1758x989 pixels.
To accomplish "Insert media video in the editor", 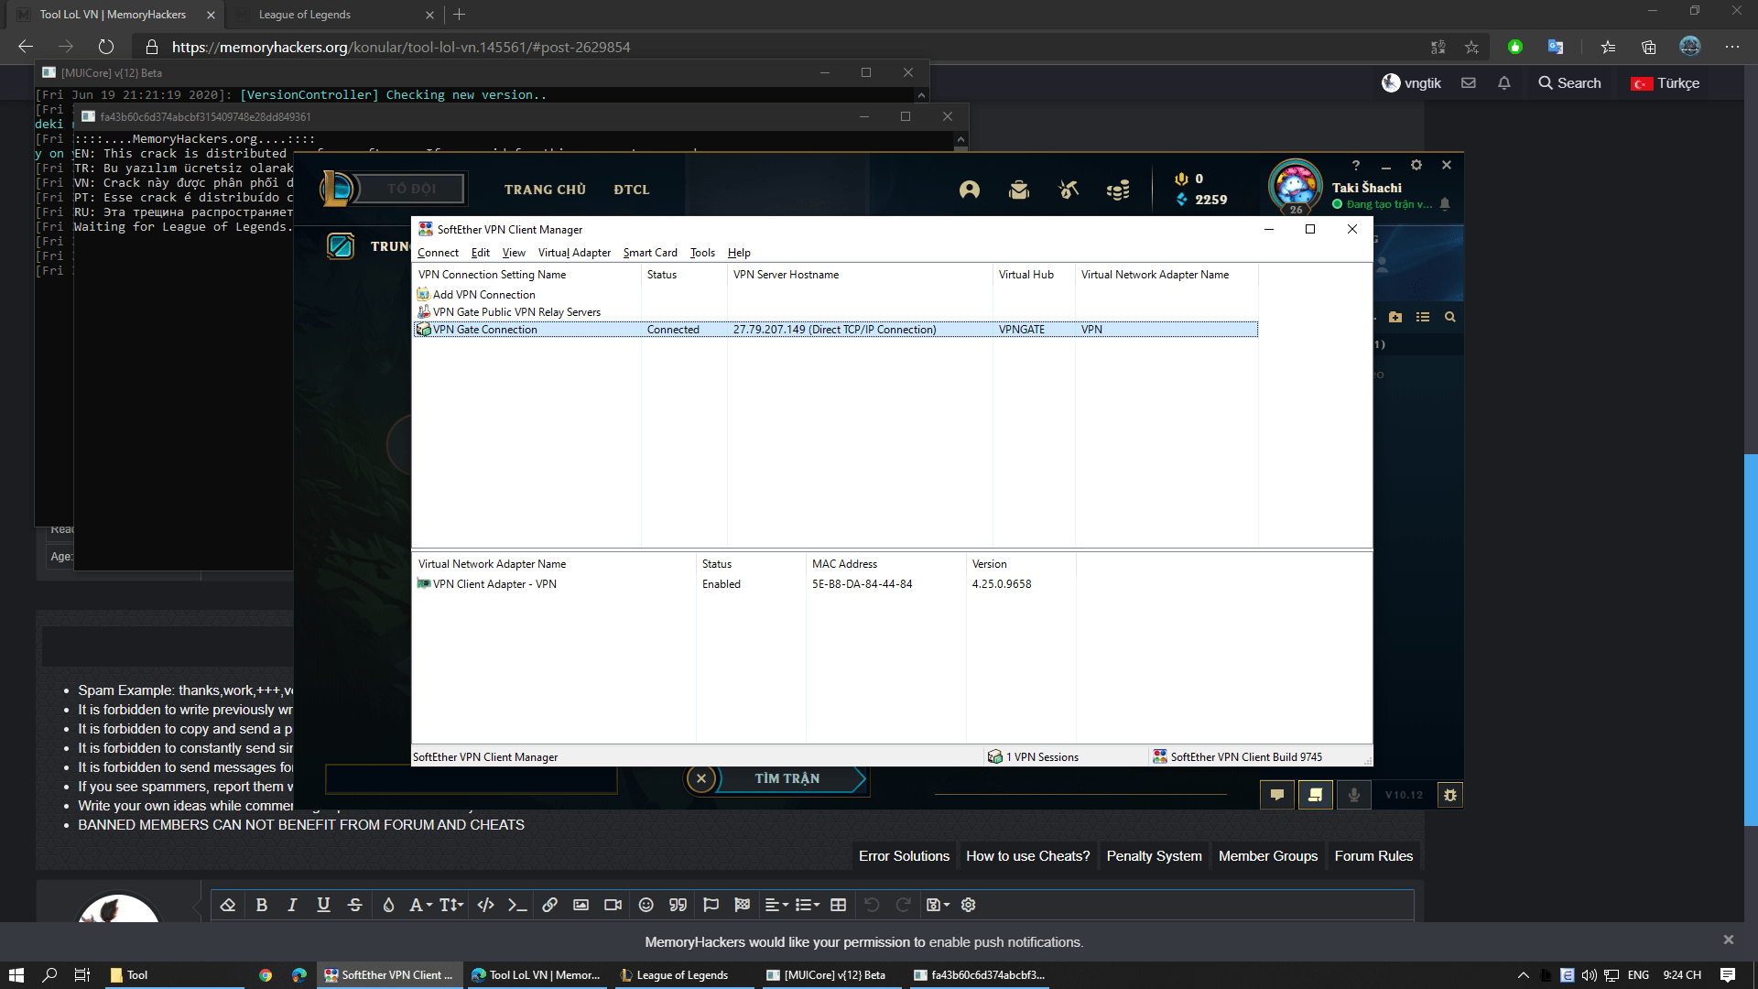I will (x=613, y=905).
